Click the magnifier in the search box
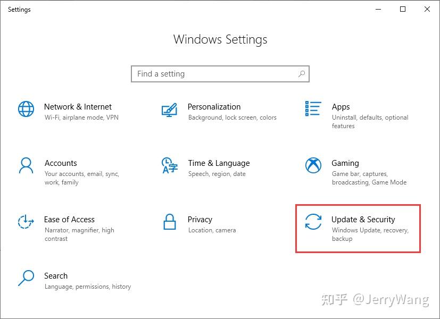Viewport: 440px width, 319px height. click(302, 74)
